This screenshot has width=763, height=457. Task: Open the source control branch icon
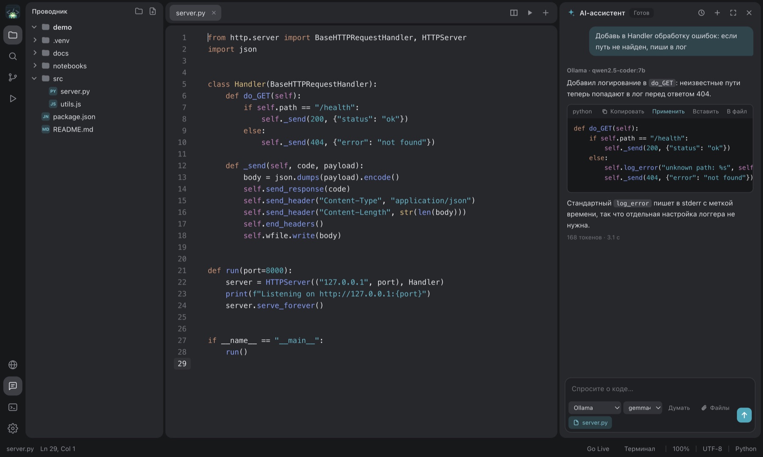coord(13,78)
